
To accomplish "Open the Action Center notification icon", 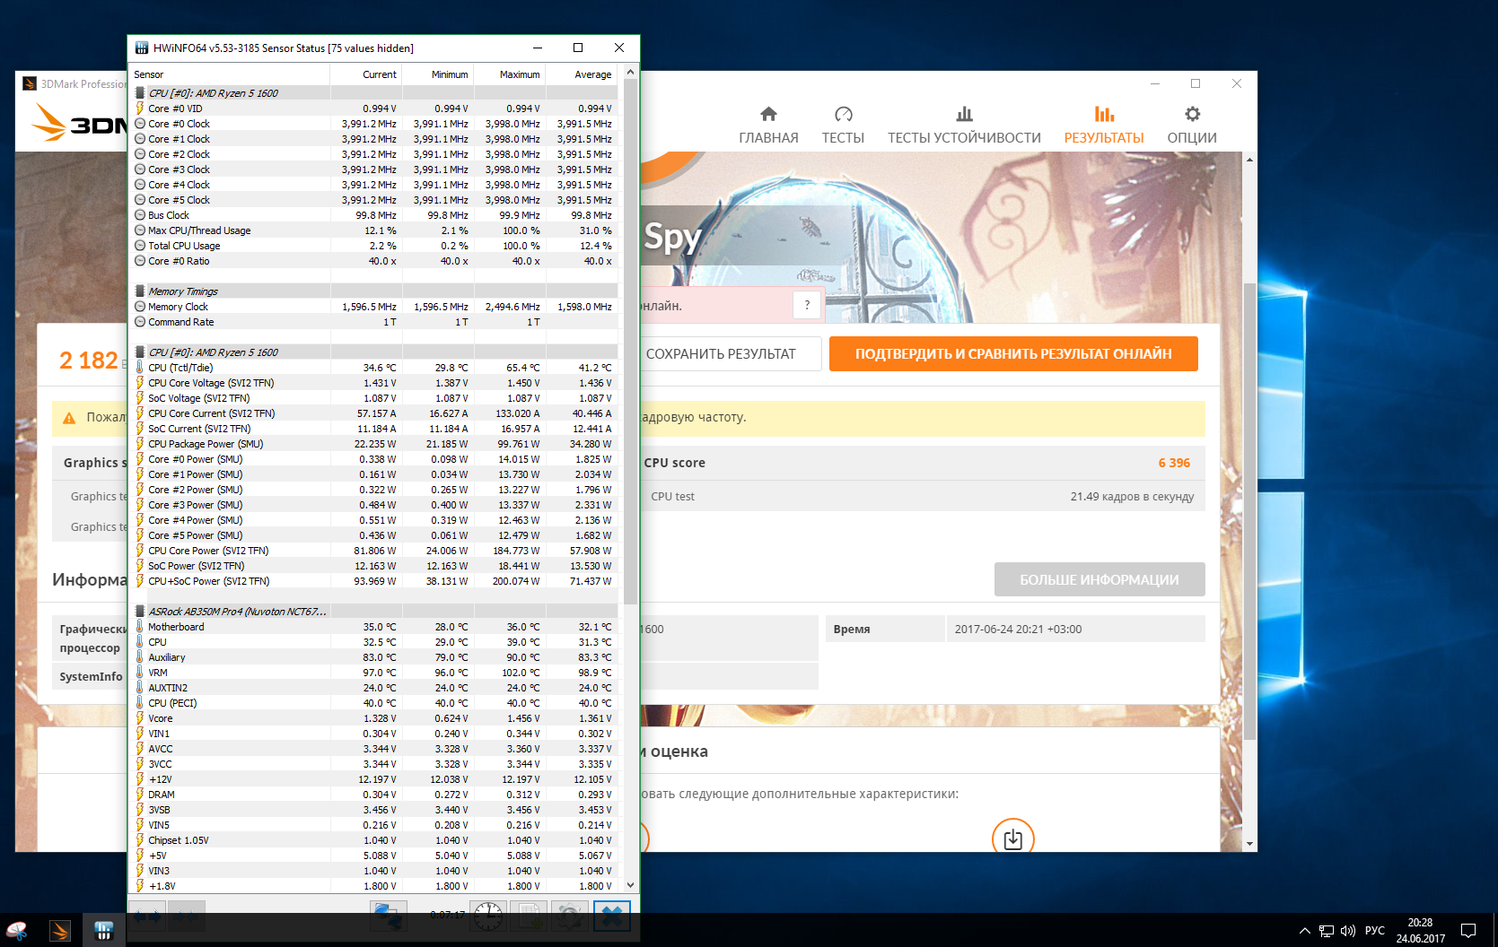I will tap(1468, 931).
